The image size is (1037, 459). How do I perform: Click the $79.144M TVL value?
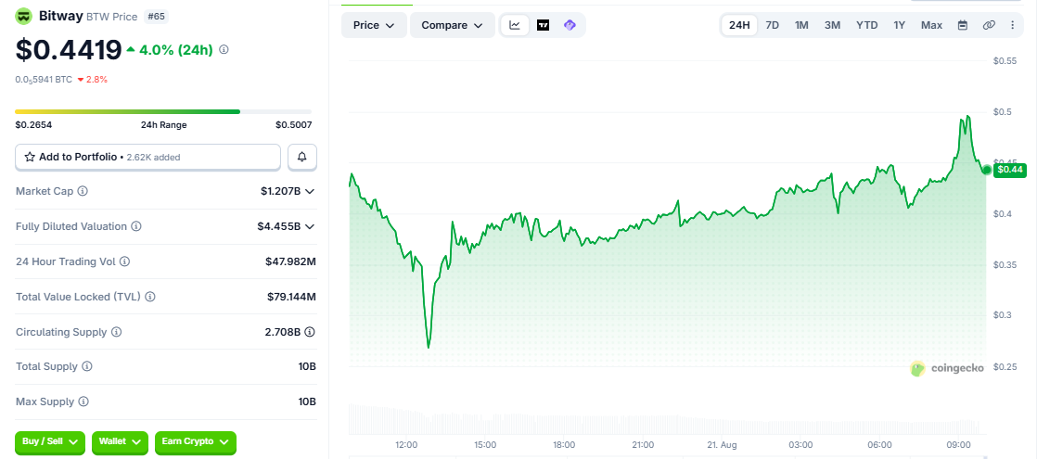tap(291, 297)
